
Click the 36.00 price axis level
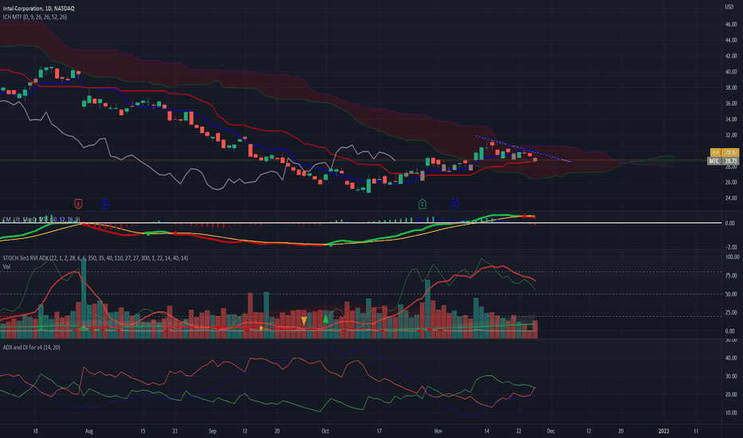click(x=731, y=104)
